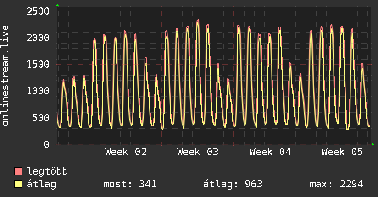
Task: Click the green arrow atop the y-axis
Action: point(57,5)
